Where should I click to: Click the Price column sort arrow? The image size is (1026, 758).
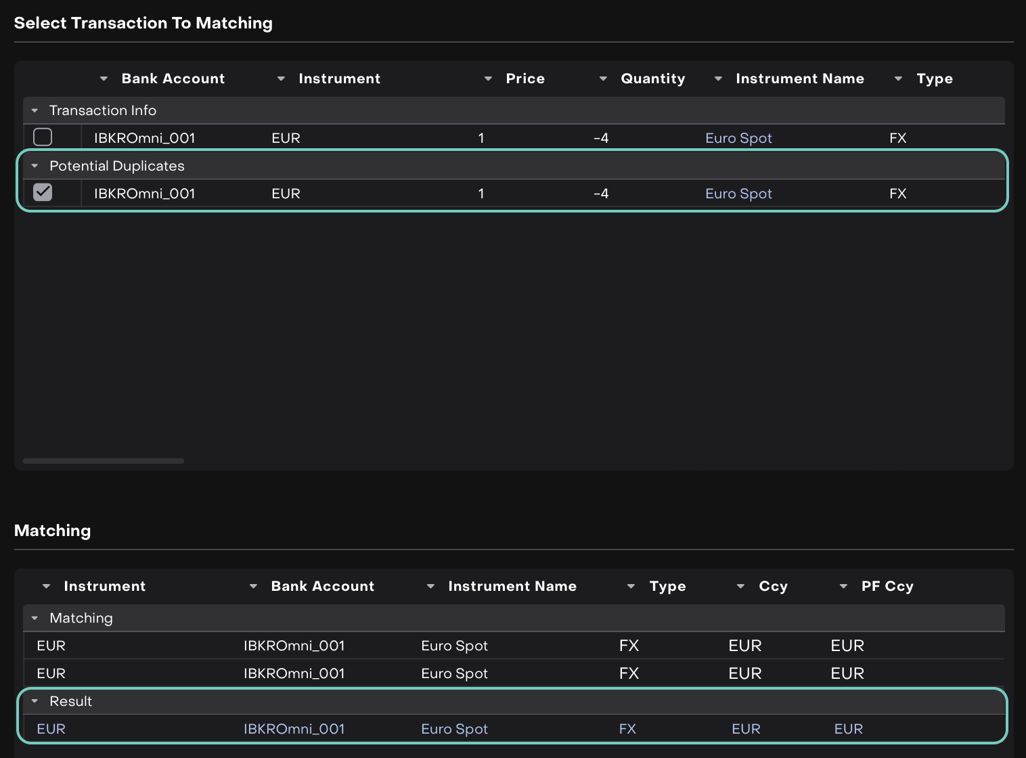click(x=488, y=79)
